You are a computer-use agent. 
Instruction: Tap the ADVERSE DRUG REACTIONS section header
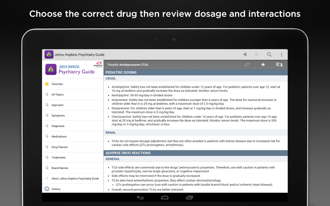point(196,153)
